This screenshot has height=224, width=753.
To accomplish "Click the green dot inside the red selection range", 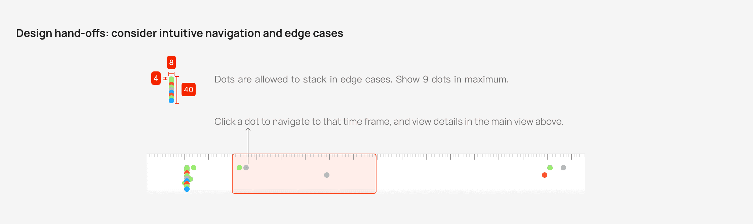I will 239,168.
